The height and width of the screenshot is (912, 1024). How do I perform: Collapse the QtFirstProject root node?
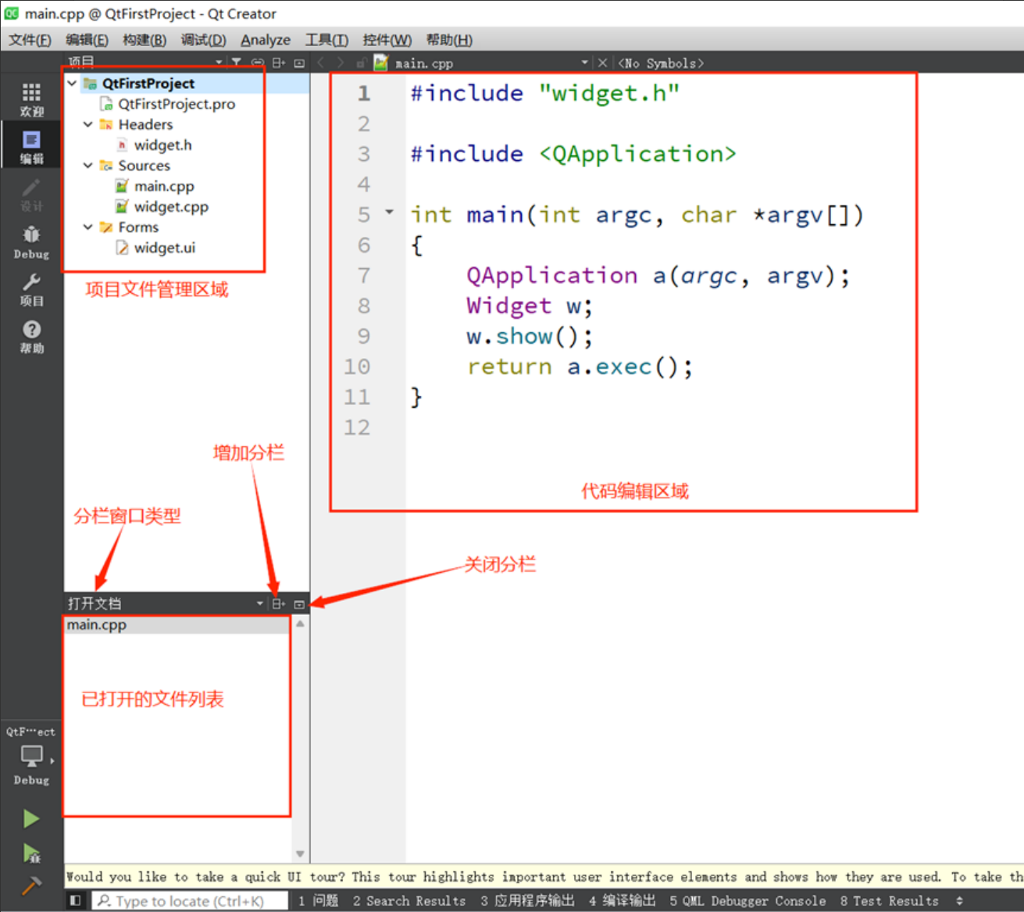(72, 83)
